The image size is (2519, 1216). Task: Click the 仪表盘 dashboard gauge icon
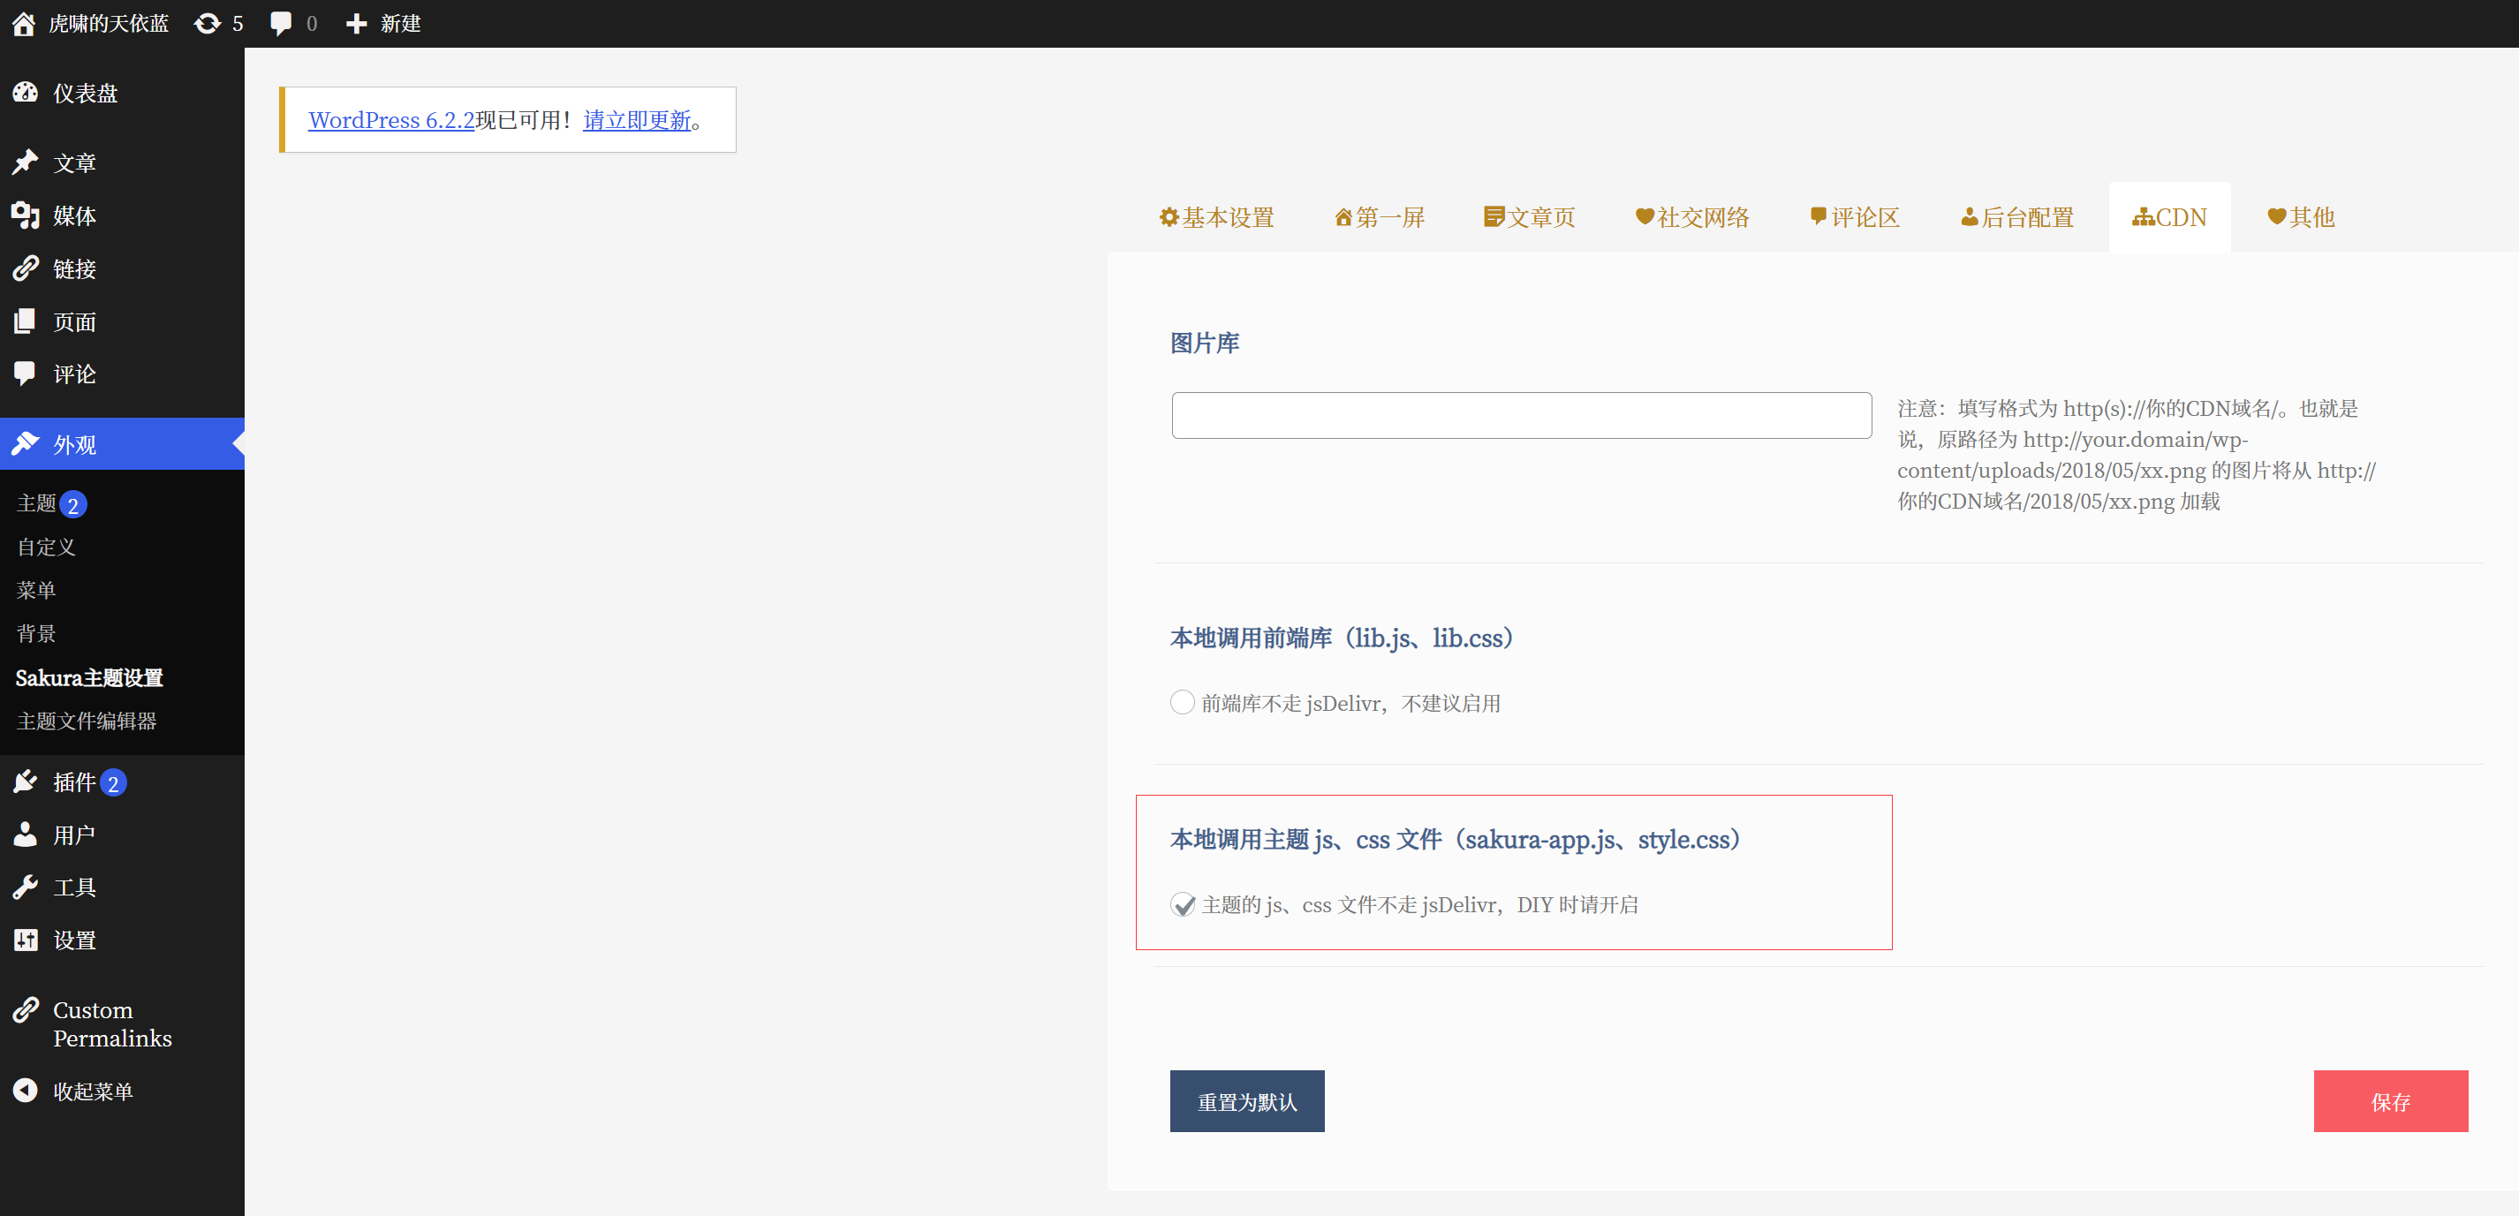(x=26, y=93)
